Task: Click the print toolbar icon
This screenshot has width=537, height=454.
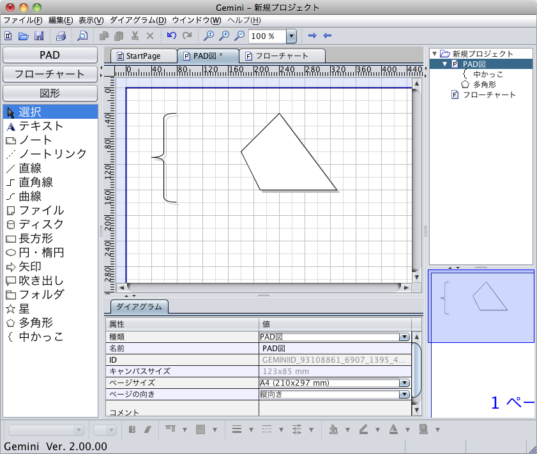Action: [x=61, y=36]
